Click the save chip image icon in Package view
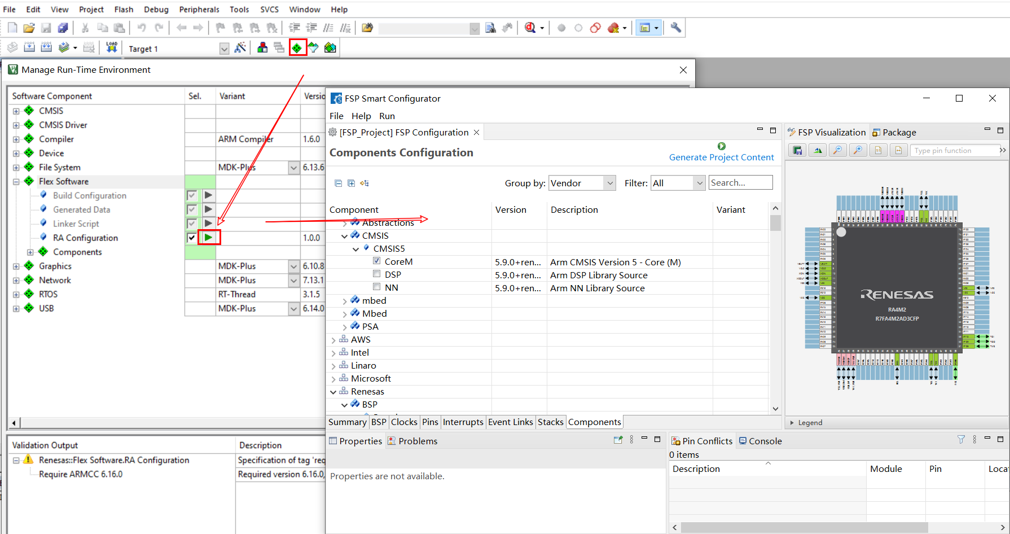 point(797,150)
